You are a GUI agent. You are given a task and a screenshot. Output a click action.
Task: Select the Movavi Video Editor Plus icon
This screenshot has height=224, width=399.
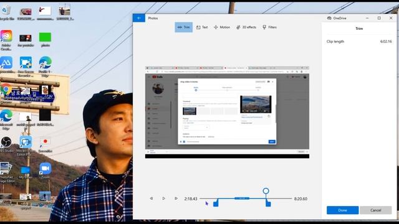(26, 146)
